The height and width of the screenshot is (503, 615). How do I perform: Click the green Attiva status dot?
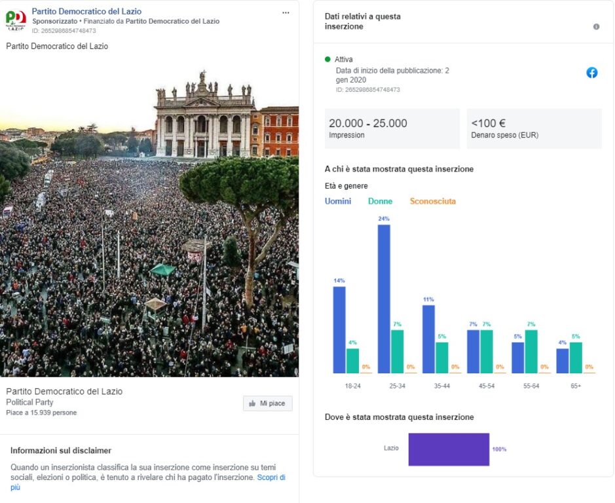327,59
